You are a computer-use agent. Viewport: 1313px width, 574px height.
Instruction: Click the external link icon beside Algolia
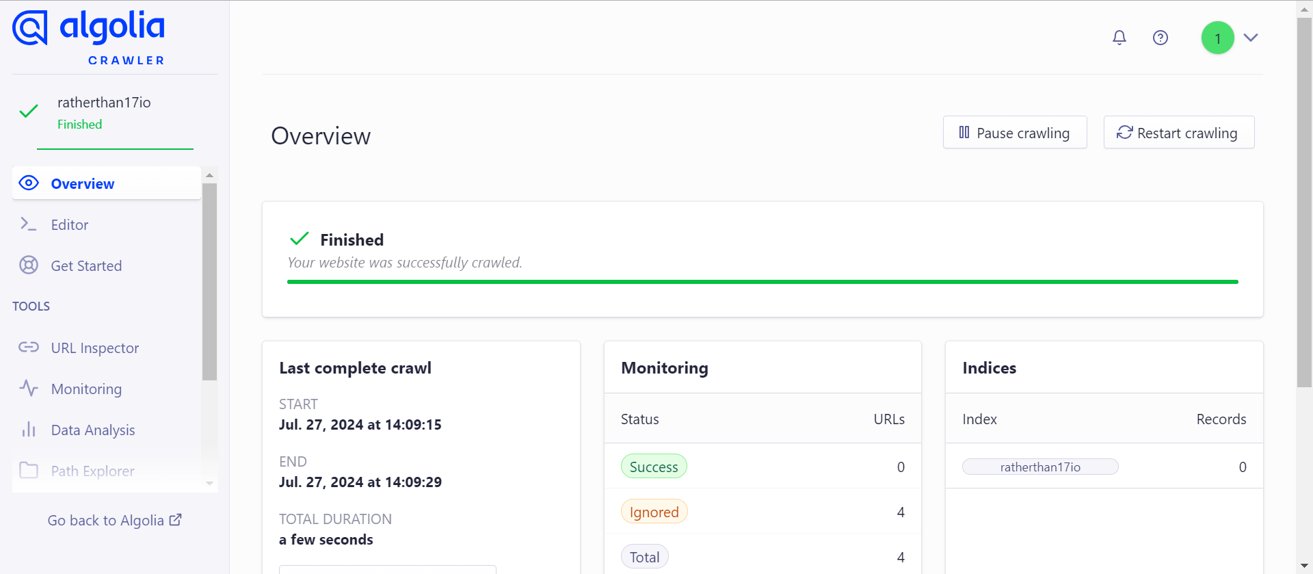(x=176, y=519)
